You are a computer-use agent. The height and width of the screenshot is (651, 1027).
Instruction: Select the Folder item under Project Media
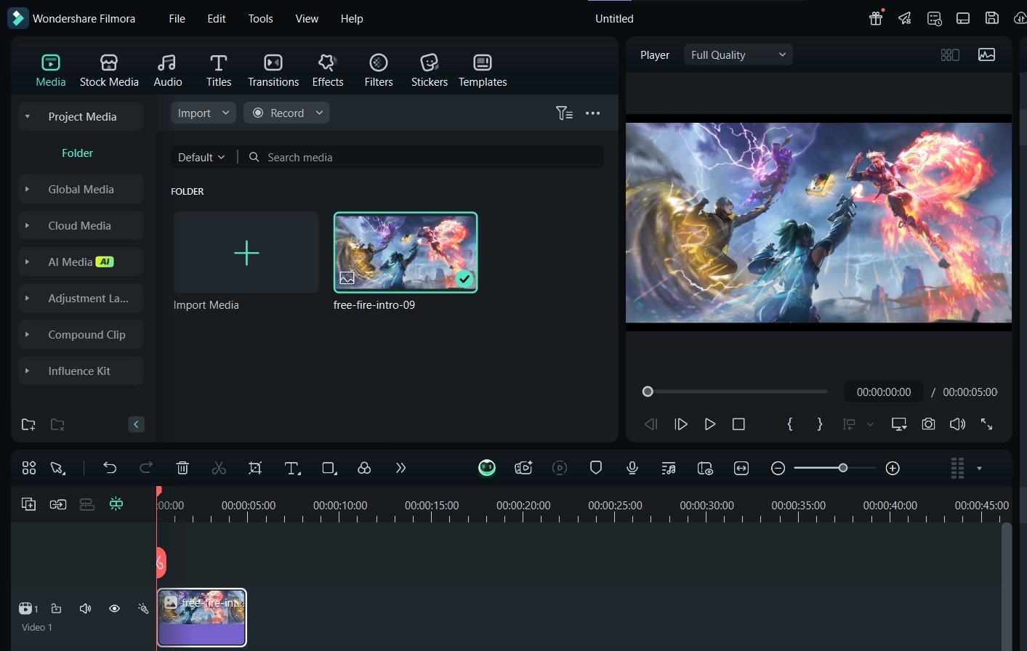[78, 153]
